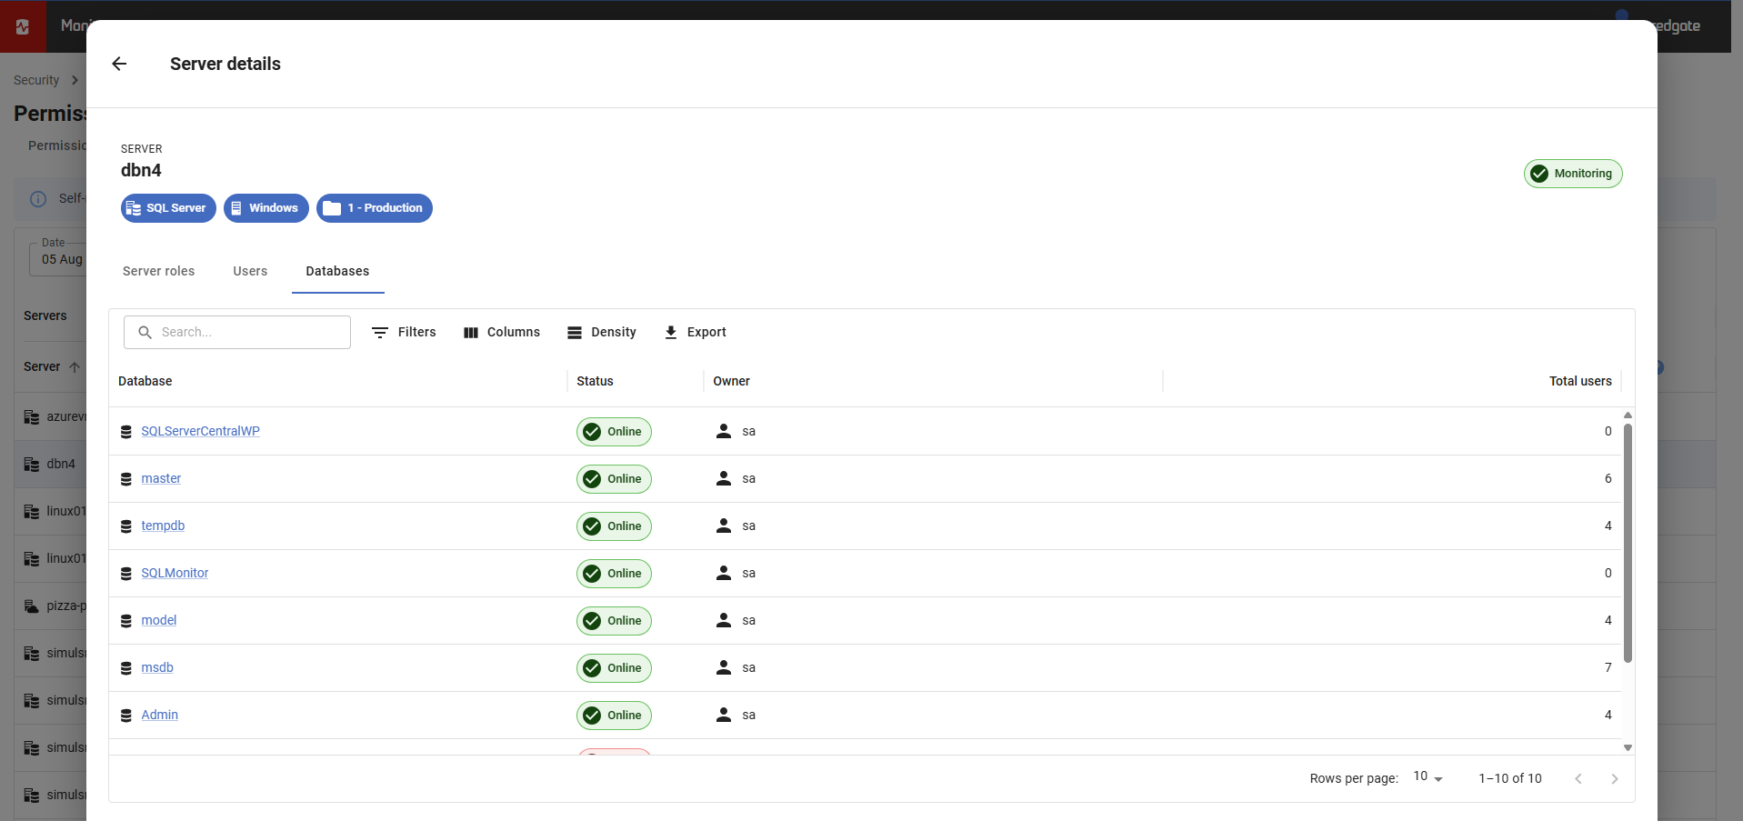The width and height of the screenshot is (1743, 821).
Task: Click the owner user icon in Admin row
Action: (x=724, y=715)
